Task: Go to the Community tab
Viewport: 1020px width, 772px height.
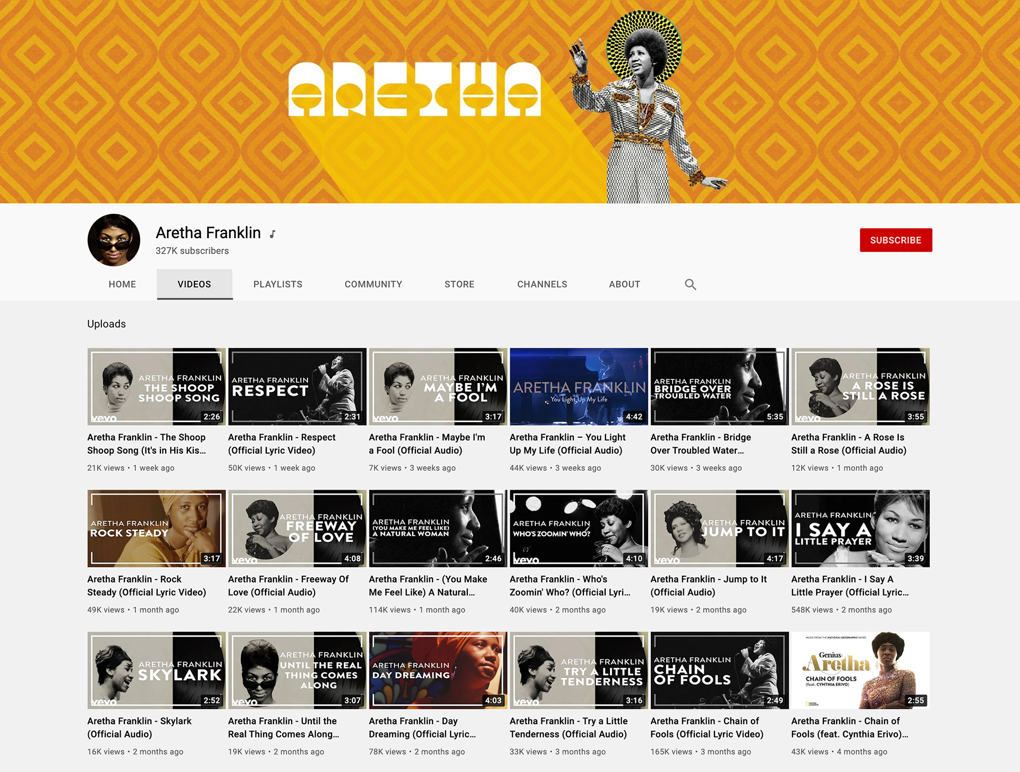Action: (373, 284)
